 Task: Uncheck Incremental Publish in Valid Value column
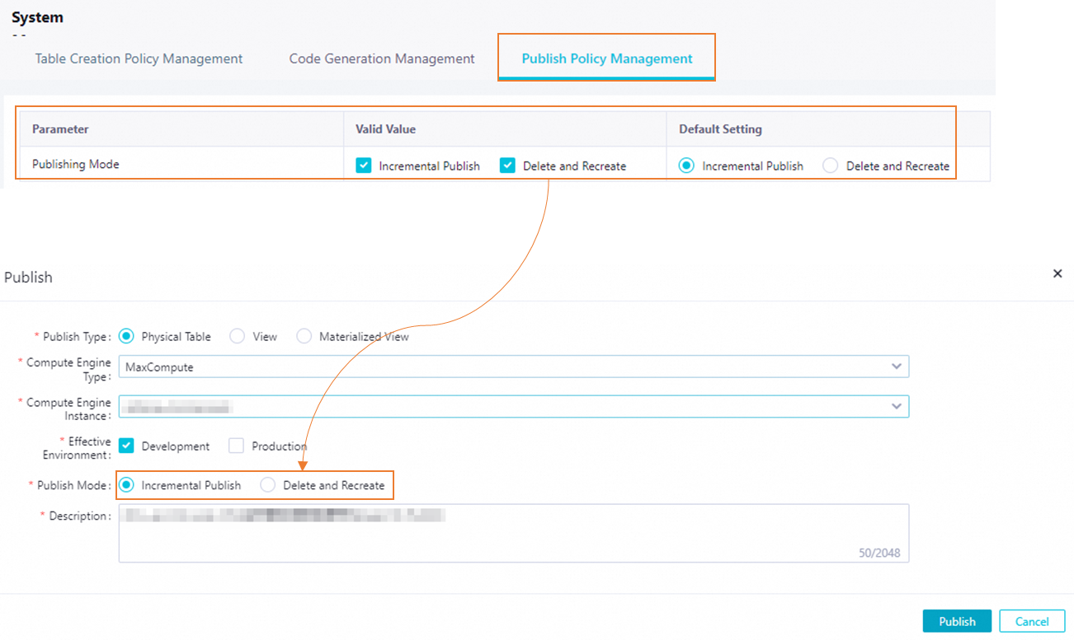[x=364, y=166]
